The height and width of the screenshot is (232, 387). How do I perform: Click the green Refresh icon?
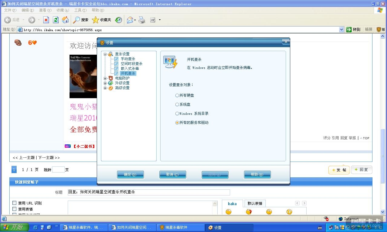click(x=56, y=20)
